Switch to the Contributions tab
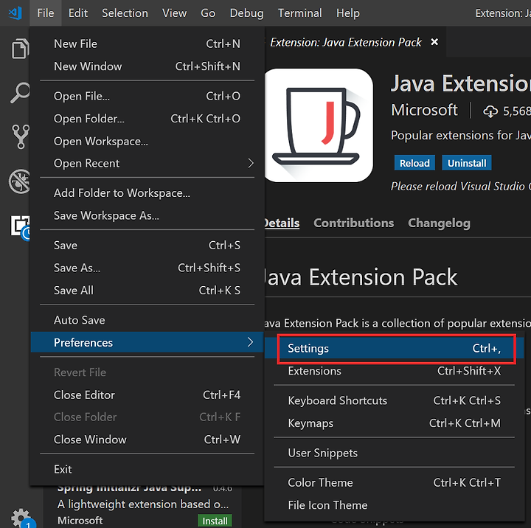 353,223
